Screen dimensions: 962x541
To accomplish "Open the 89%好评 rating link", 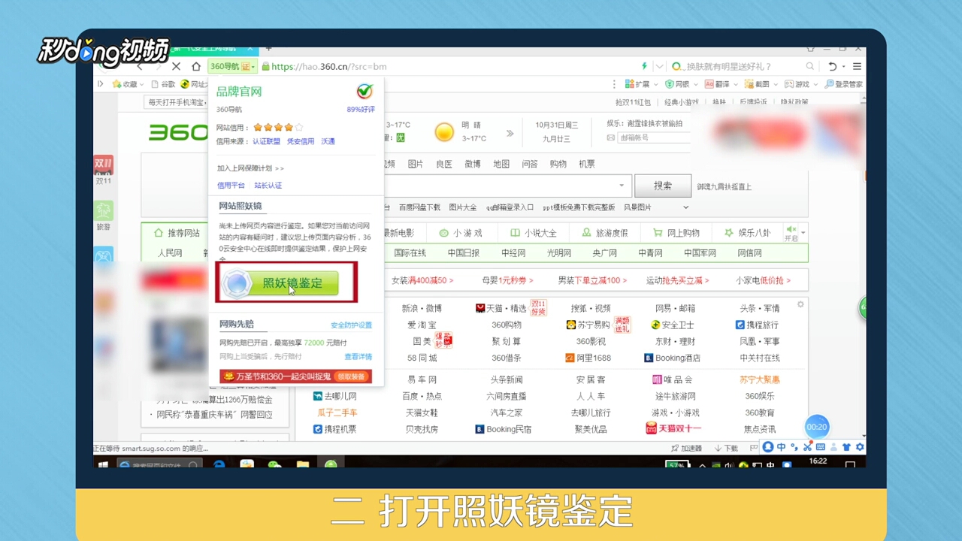I will [361, 110].
